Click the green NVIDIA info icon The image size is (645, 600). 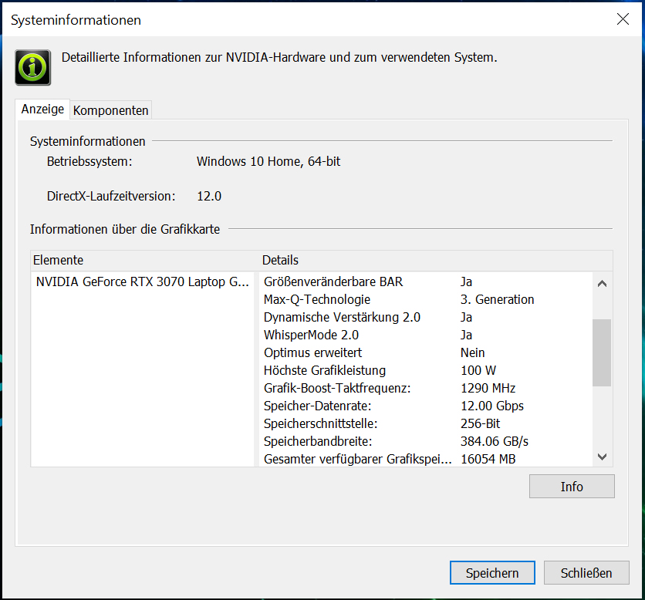coord(33,67)
